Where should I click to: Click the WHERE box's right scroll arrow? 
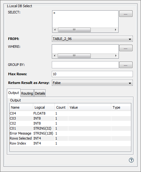116,56
